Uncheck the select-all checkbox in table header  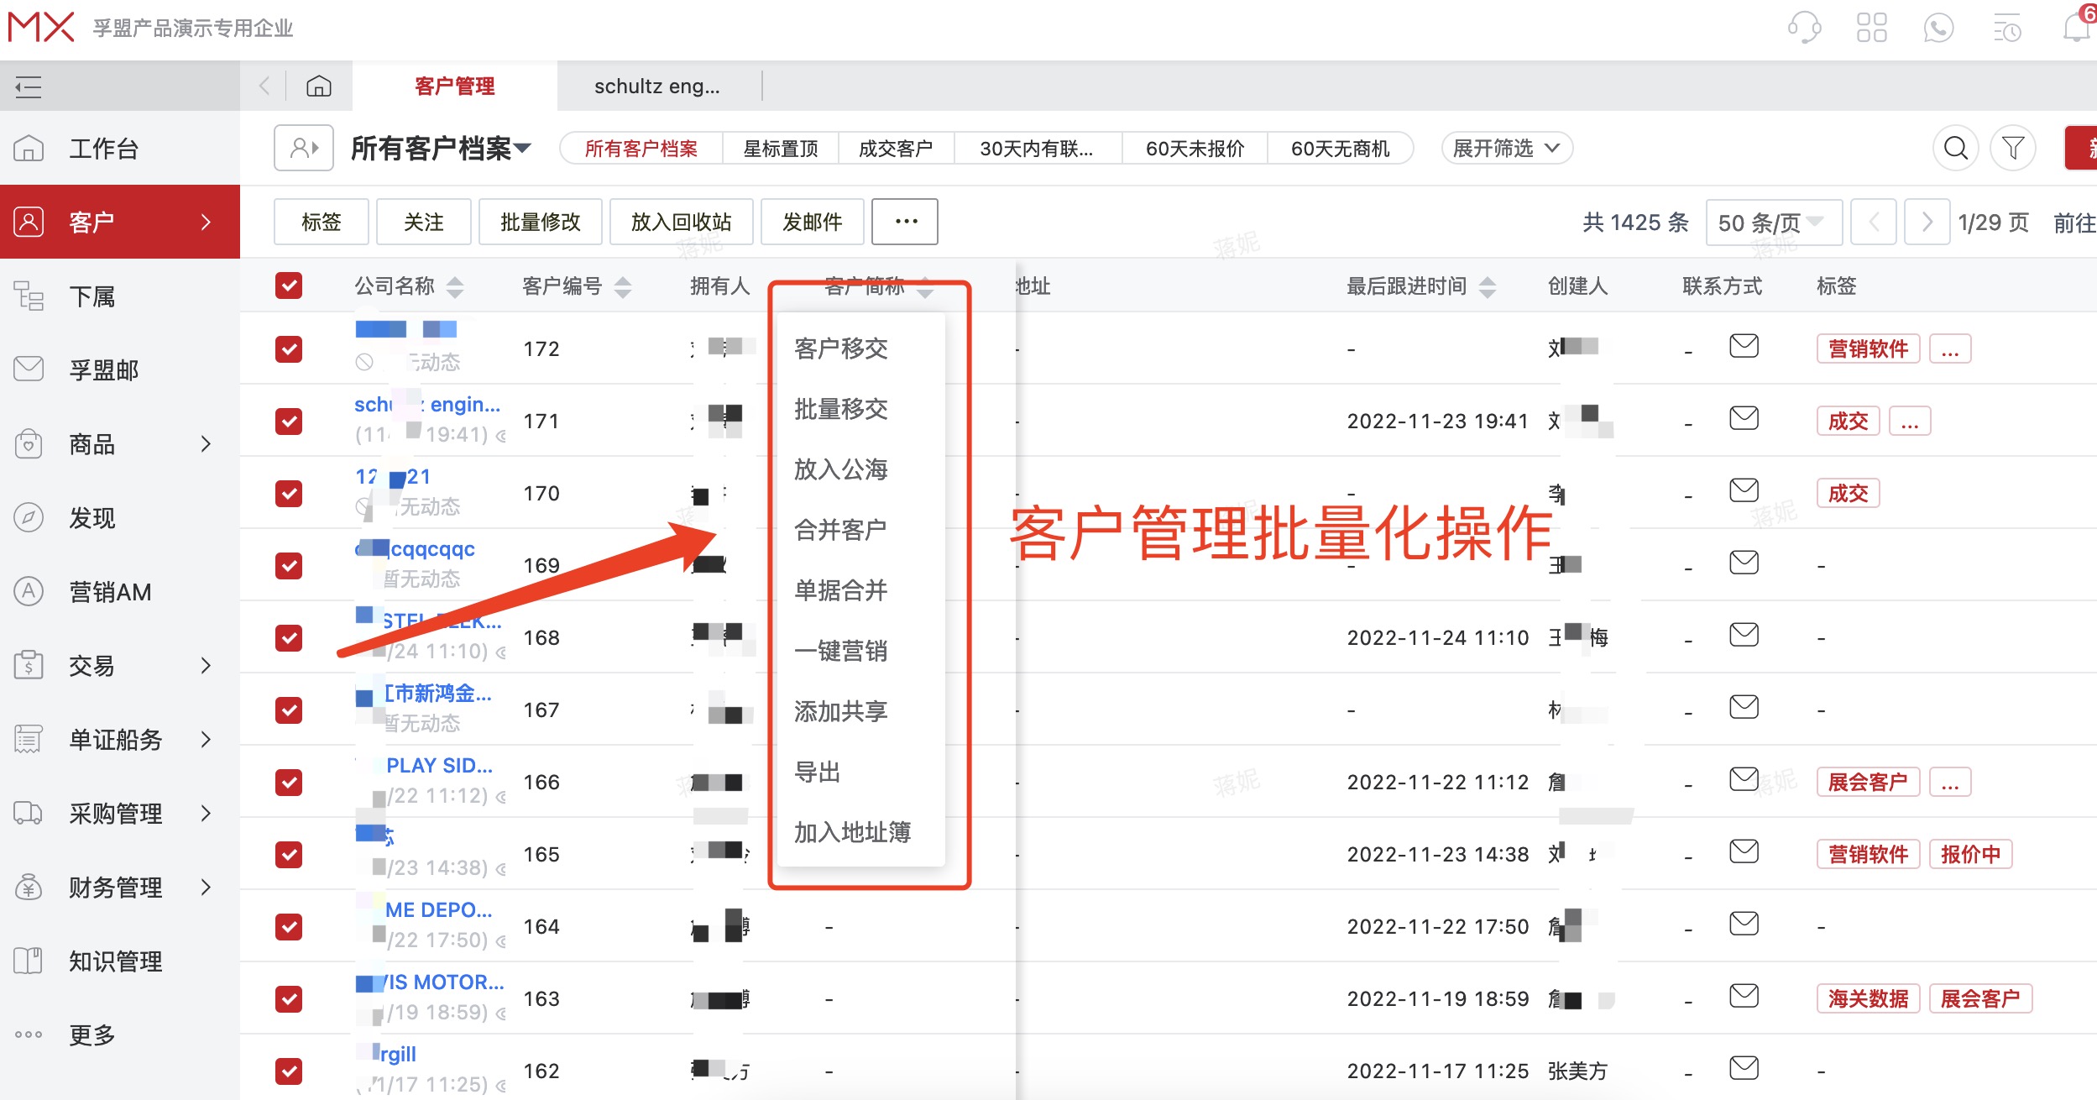click(288, 285)
